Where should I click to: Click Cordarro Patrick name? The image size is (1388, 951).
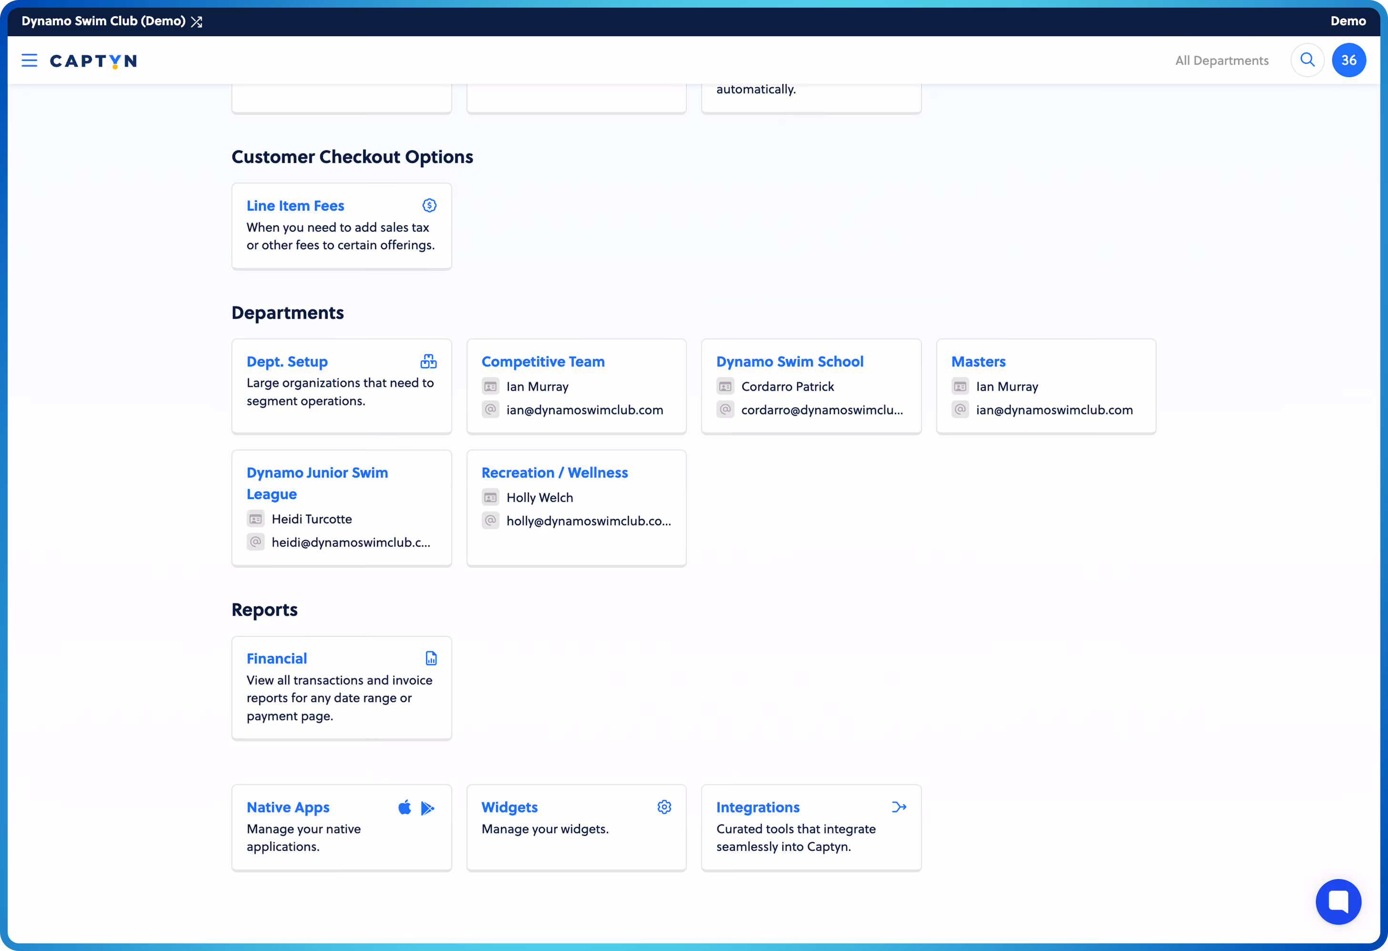pyautogui.click(x=787, y=386)
